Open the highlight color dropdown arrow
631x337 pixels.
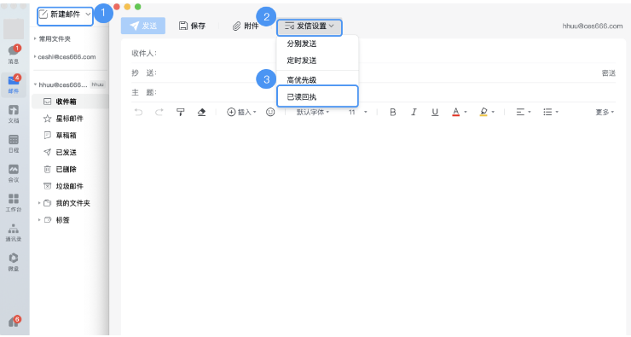pyautogui.click(x=493, y=112)
